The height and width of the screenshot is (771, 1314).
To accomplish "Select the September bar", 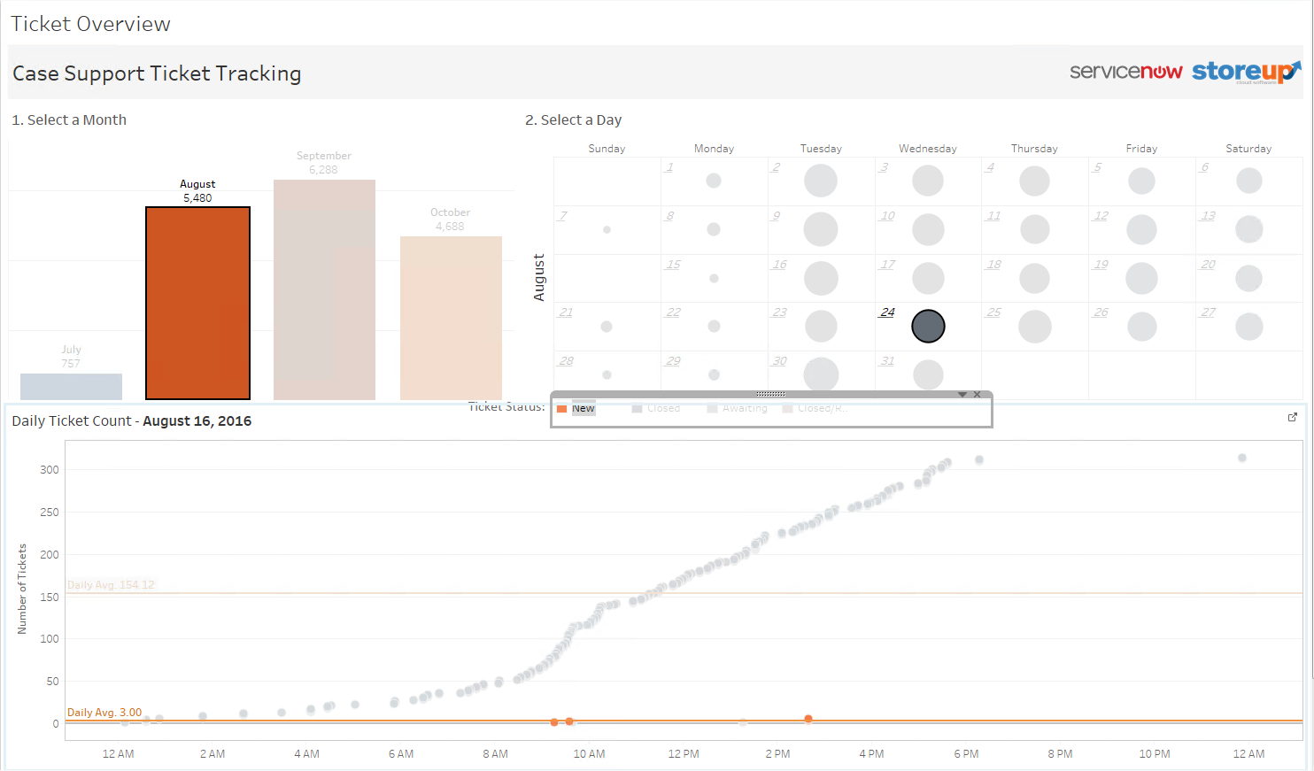I will (x=324, y=283).
